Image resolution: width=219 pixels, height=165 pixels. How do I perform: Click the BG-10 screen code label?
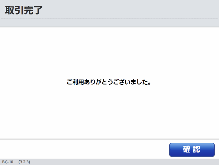(8, 162)
